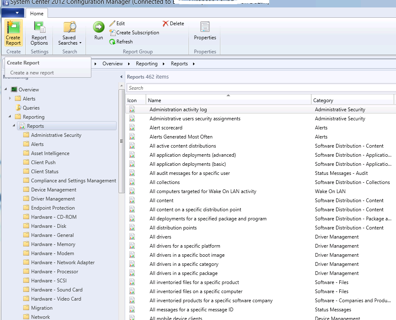Screen dimensions: 396x320
Task: Click inside the Search field
Action: (207, 88)
